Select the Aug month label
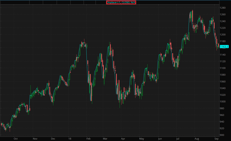Image resolution: width=231 pixels, height=141 pixels. tap(197, 139)
